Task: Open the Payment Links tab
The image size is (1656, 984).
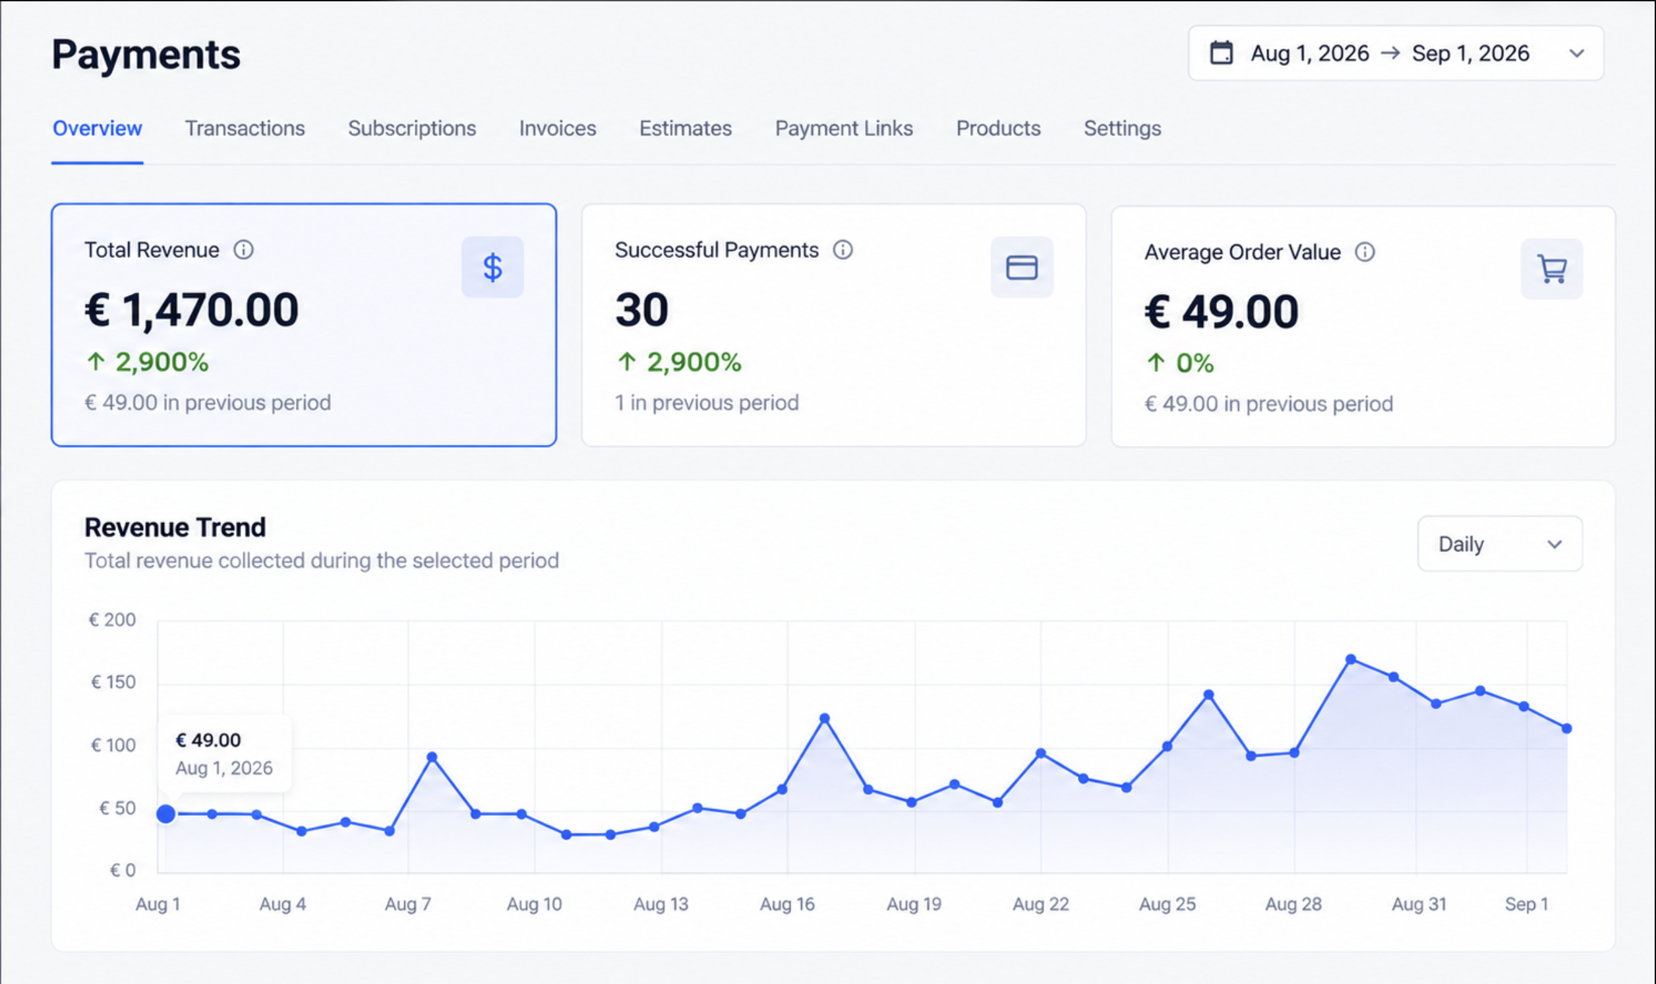Action: coord(844,128)
